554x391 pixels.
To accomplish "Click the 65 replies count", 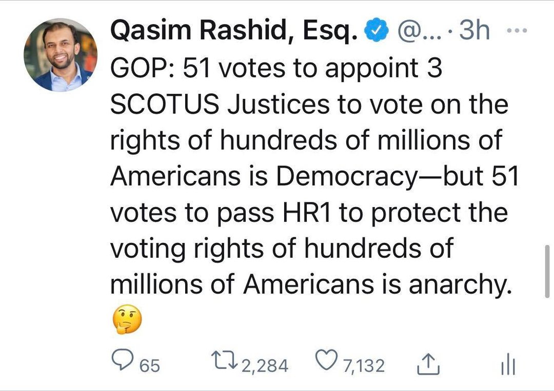I will click(x=149, y=365).
